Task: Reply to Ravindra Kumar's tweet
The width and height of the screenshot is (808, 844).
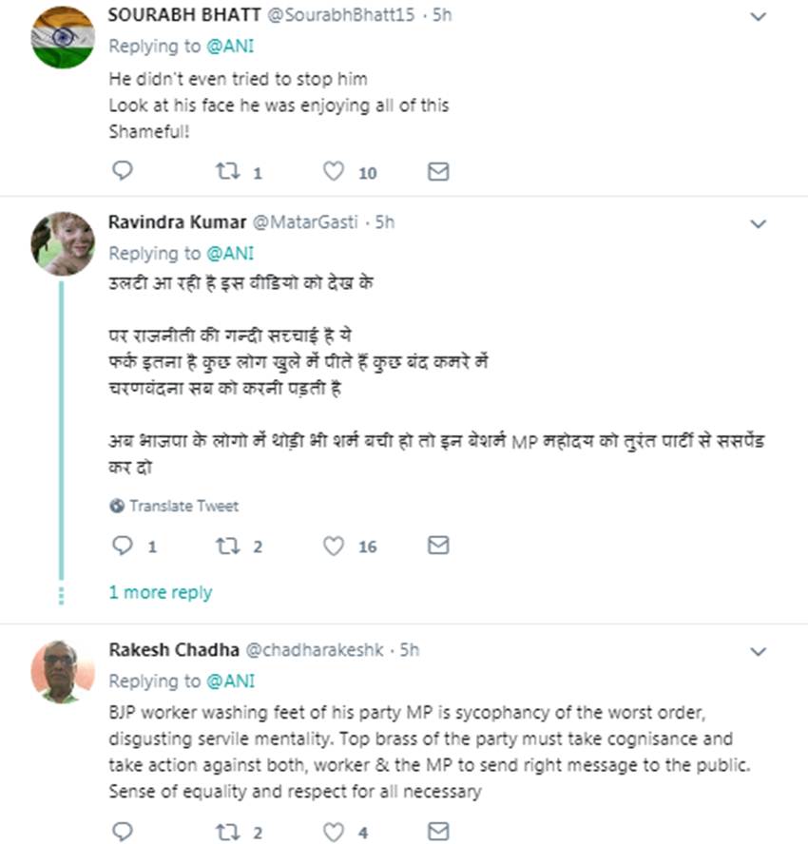Action: tap(123, 546)
